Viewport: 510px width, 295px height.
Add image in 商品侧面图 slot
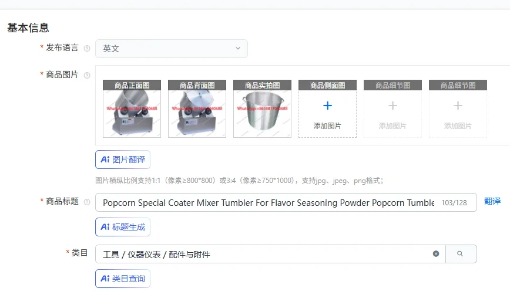click(x=327, y=108)
